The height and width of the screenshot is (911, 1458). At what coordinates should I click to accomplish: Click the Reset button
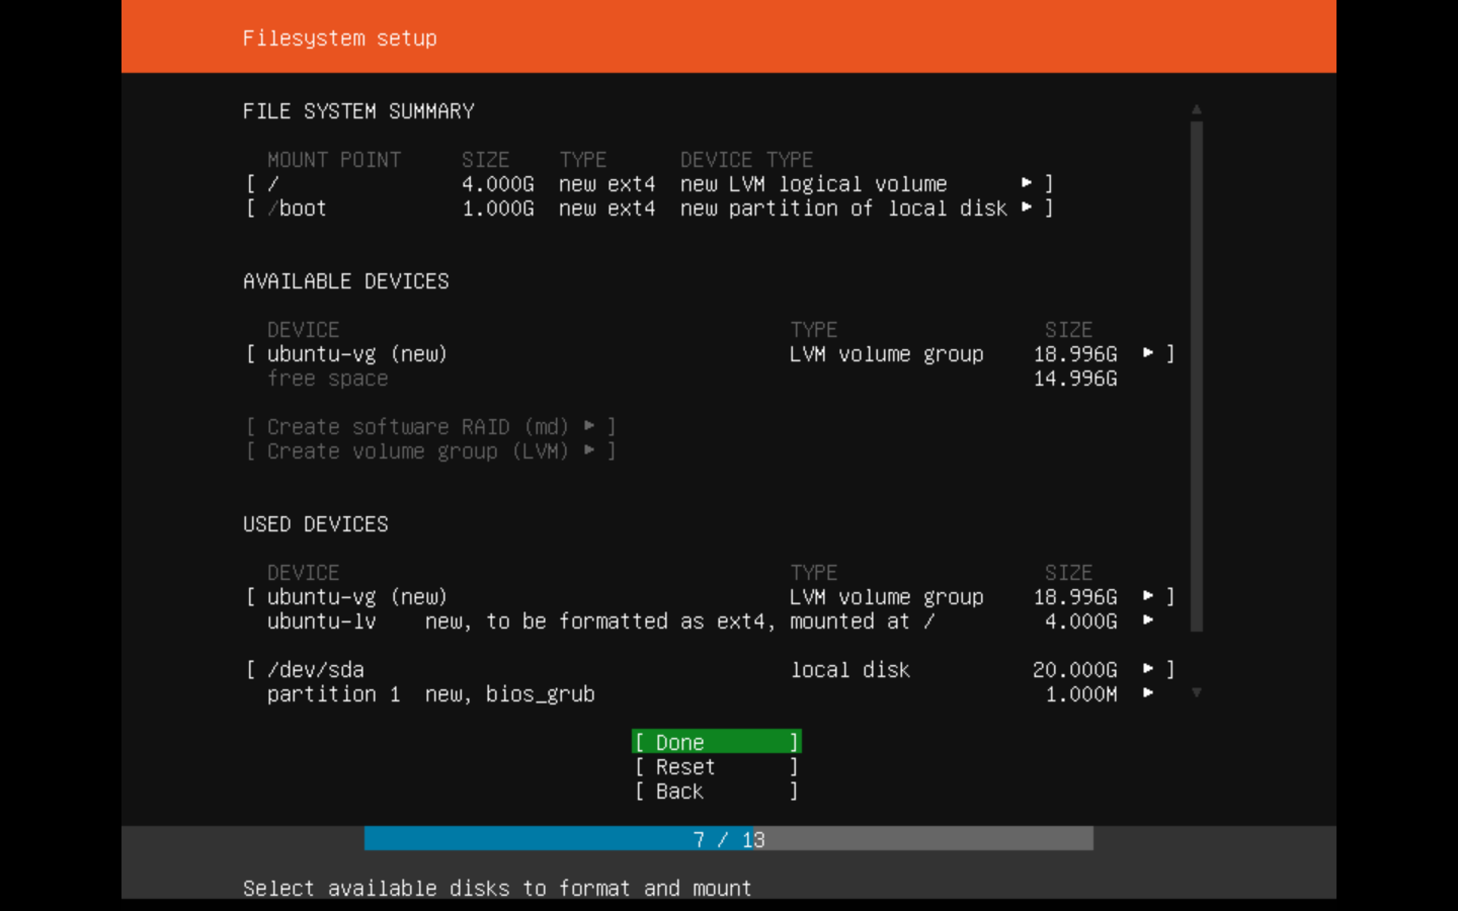[716, 766]
